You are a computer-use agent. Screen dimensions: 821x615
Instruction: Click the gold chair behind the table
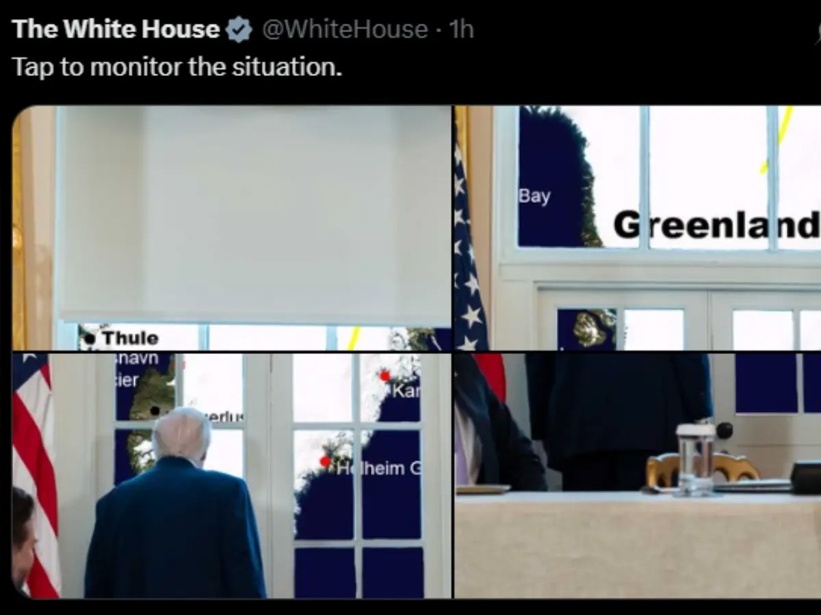(x=703, y=469)
